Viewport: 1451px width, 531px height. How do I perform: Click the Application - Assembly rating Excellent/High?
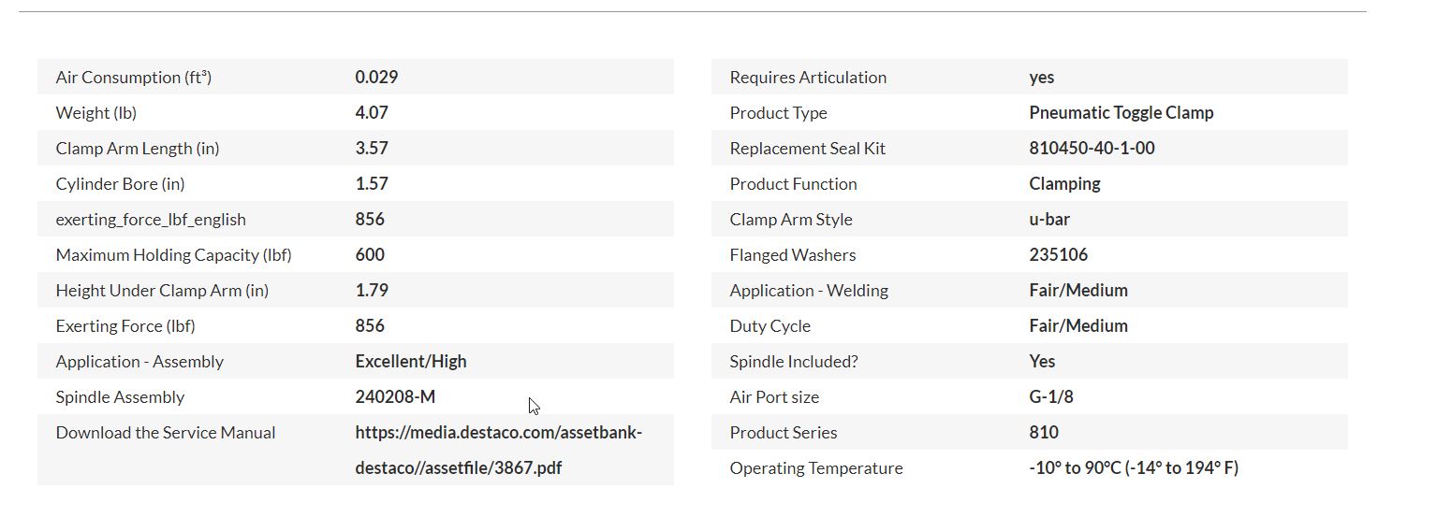(x=411, y=362)
